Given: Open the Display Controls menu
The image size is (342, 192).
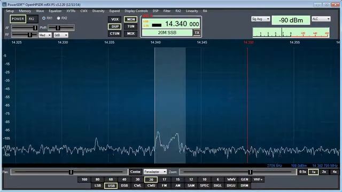Looking at the screenshot, I should pos(136,11).
